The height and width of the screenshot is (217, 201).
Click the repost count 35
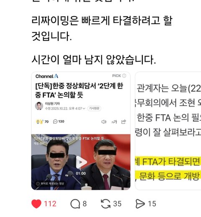point(117,204)
